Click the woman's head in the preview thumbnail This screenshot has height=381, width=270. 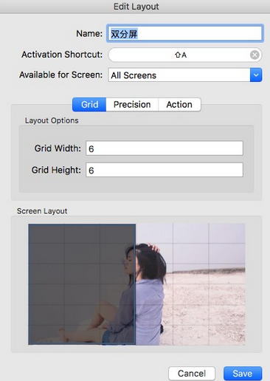(145, 258)
